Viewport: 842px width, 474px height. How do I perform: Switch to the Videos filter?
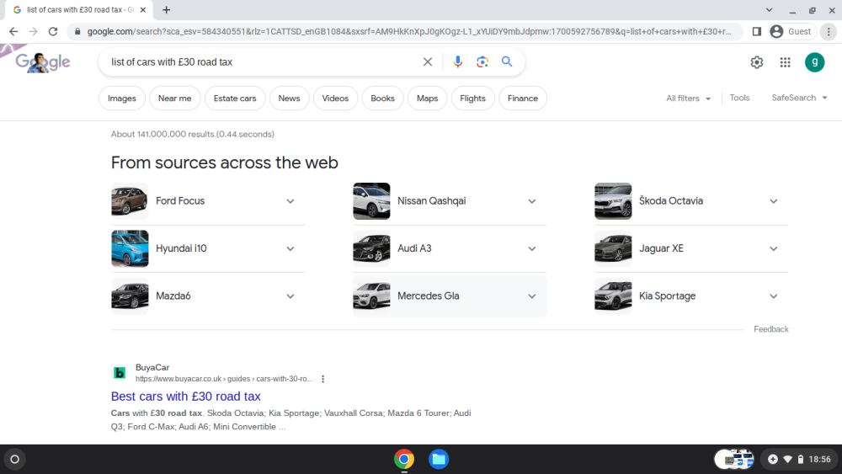335,99
